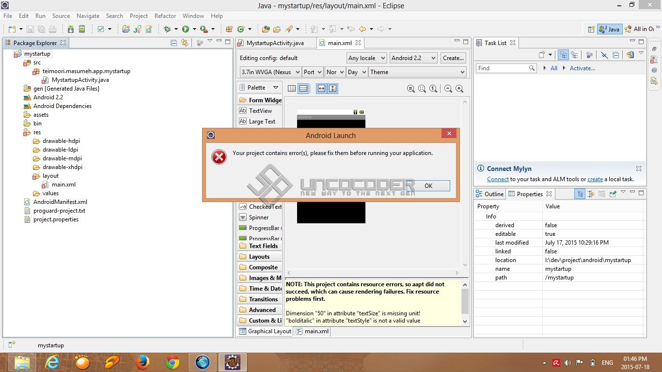Open the Day night-mode dropdown
662x372 pixels.
click(356, 72)
